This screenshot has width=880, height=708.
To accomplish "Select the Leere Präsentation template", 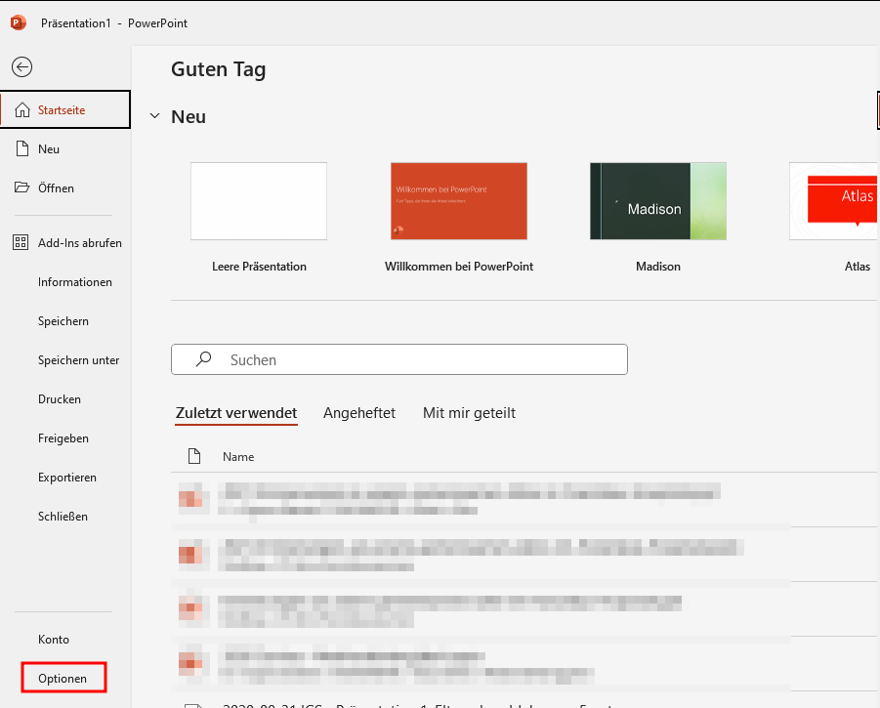I will [259, 201].
